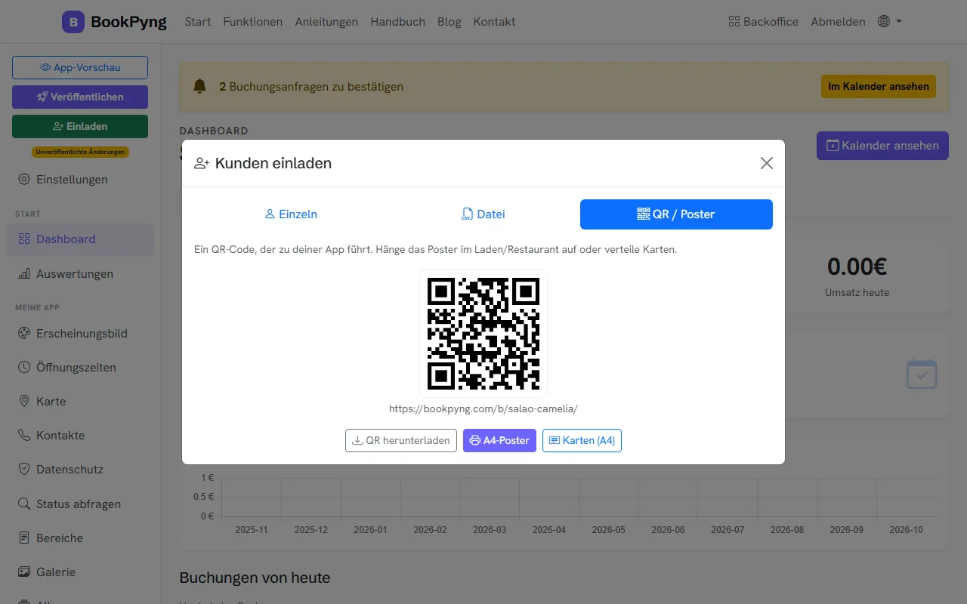Click the Unveröffentlichte Änderungen badge
Viewport: 967px width, 604px height.
(x=80, y=152)
